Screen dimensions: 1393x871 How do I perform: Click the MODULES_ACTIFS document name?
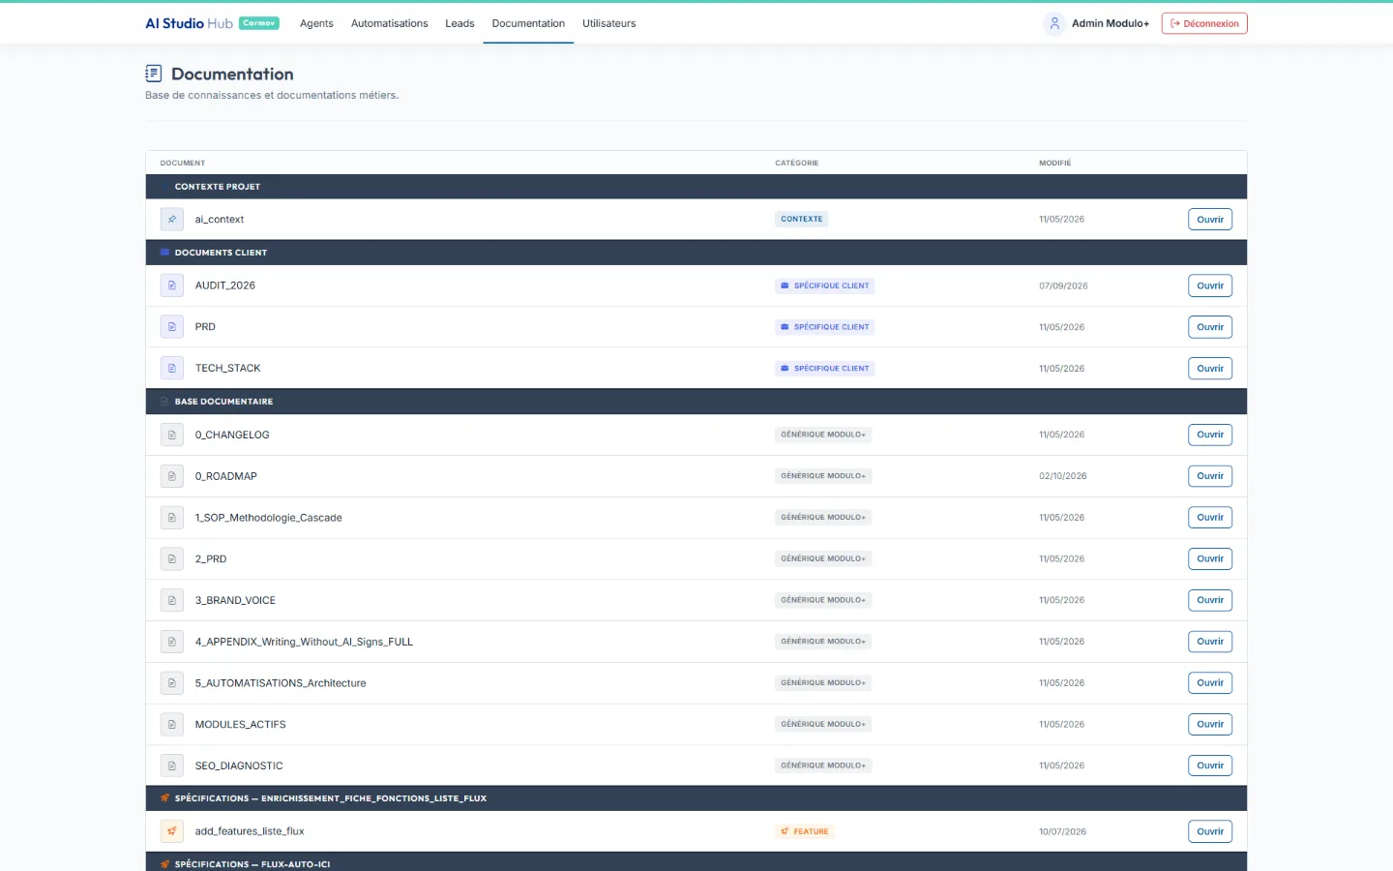coord(241,725)
